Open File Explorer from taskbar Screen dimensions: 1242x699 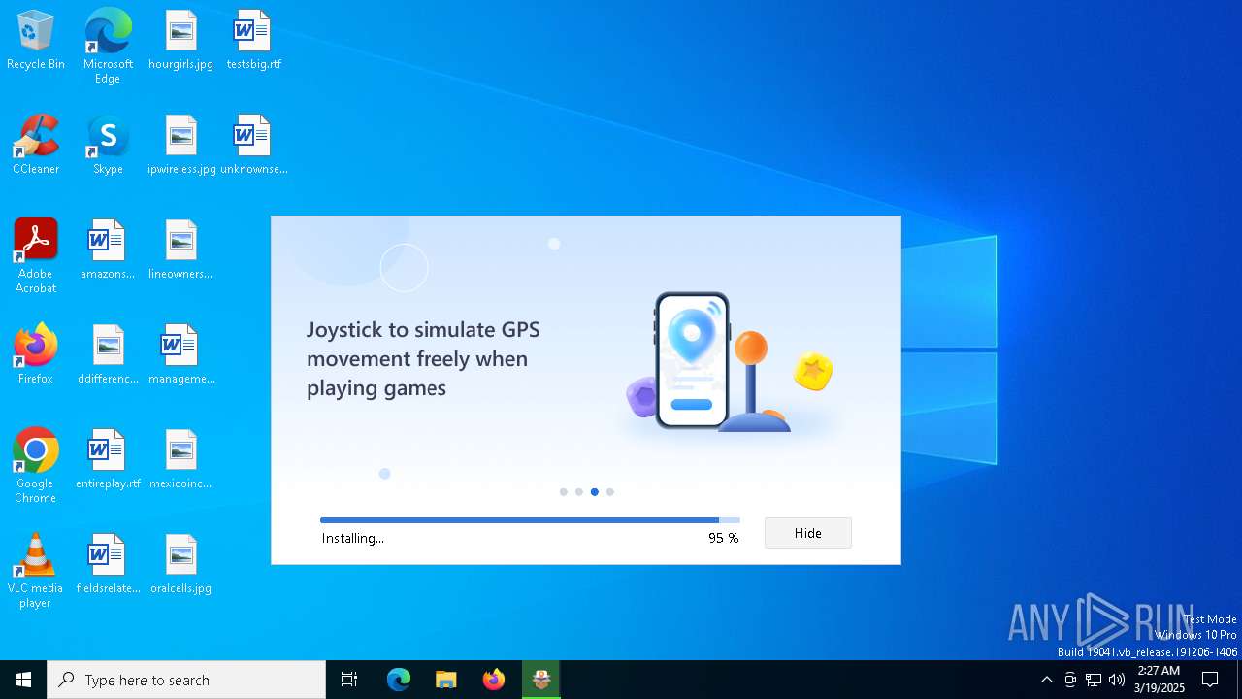pyautogui.click(x=446, y=680)
